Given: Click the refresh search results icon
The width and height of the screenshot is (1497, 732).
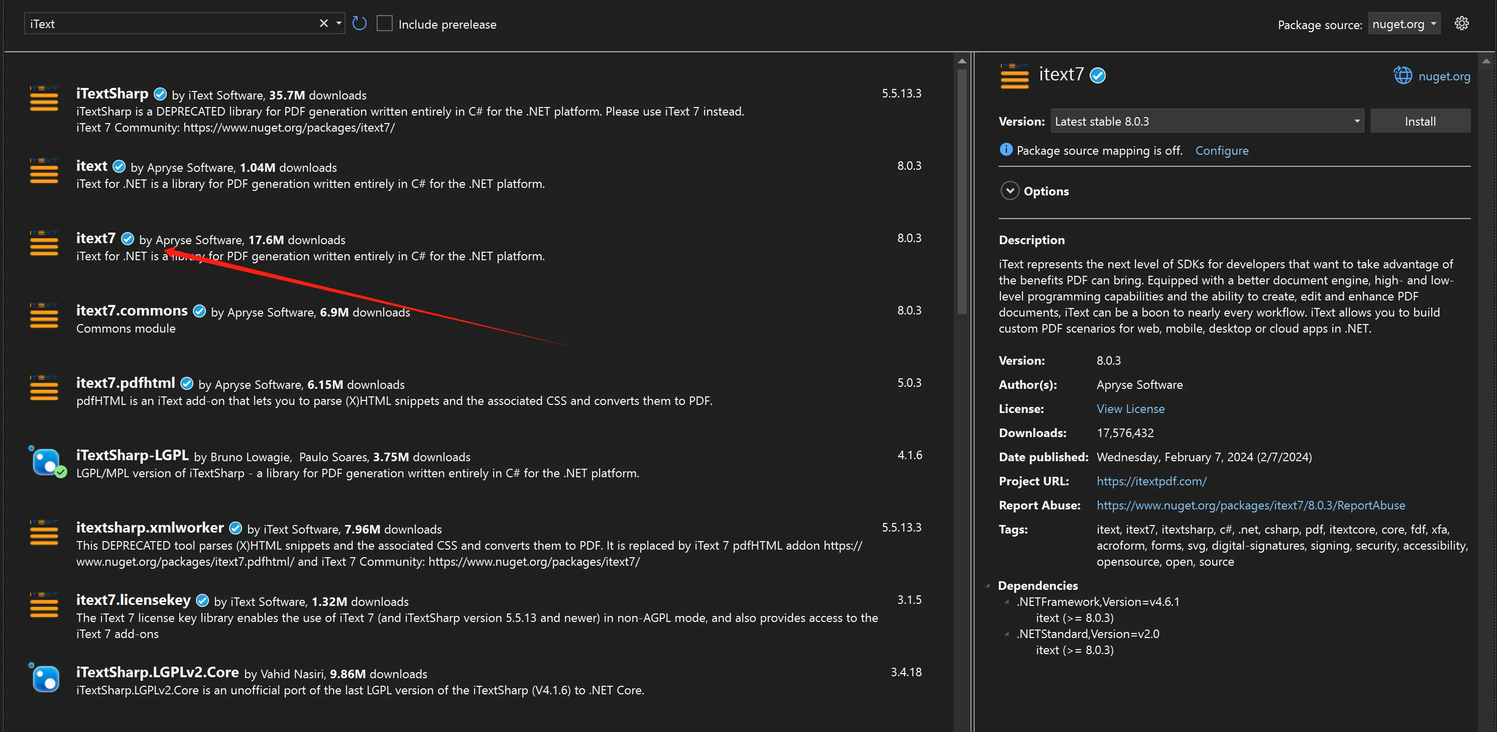Looking at the screenshot, I should pyautogui.click(x=359, y=23).
